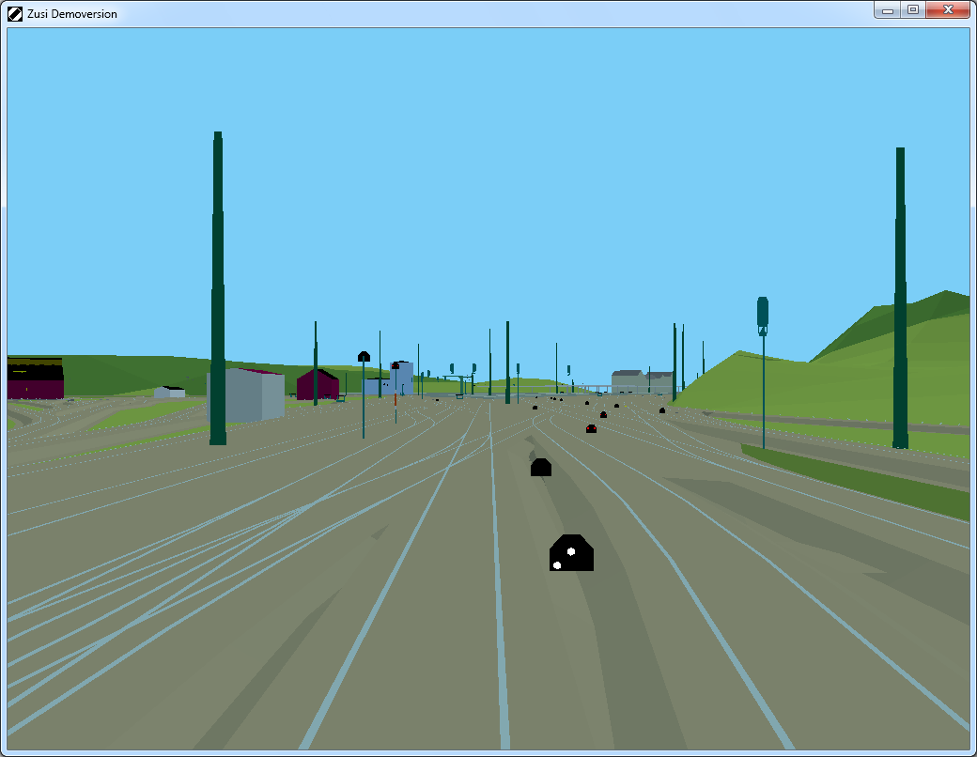Click the black signal head atop the left pole
This screenshot has width=977, height=757.
(x=364, y=356)
